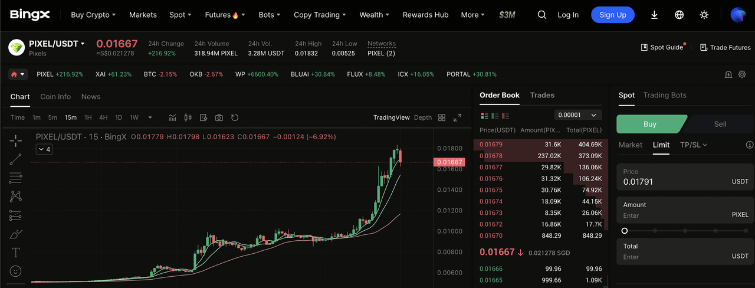
Task: Open the Markets menu item
Action: click(x=143, y=15)
